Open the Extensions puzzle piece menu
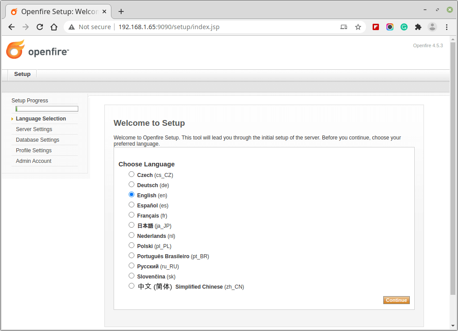Image resolution: width=458 pixels, height=331 pixels. pos(418,27)
